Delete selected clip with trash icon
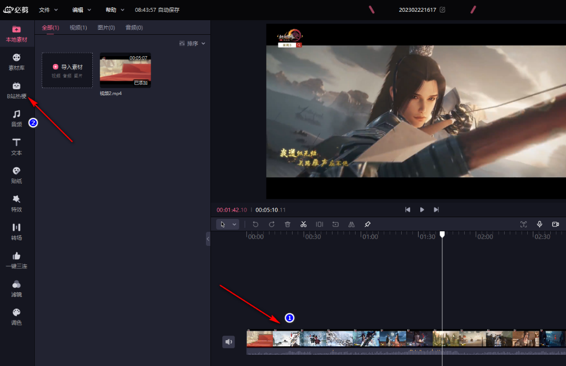Image resolution: width=566 pixels, height=366 pixels. click(x=288, y=225)
